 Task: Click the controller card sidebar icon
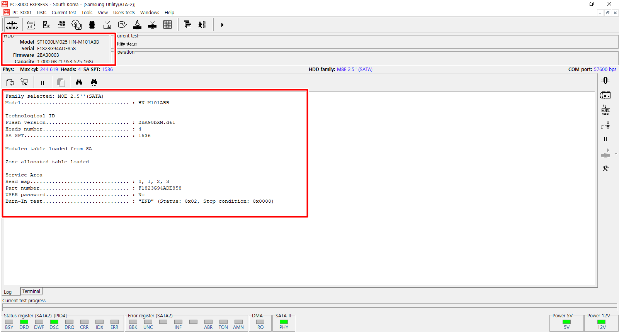click(605, 95)
